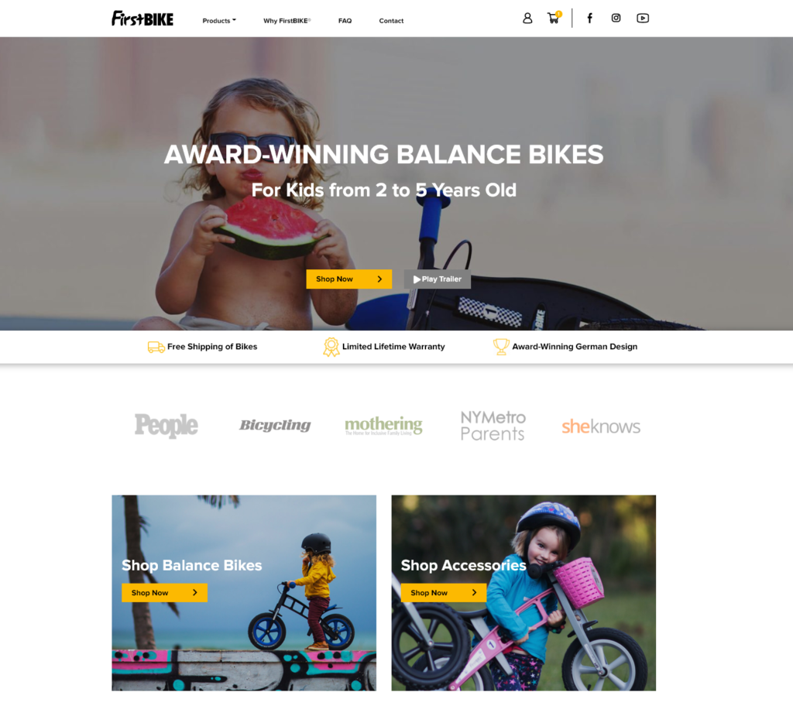
Task: Open the shopping cart icon
Action: [x=554, y=18]
